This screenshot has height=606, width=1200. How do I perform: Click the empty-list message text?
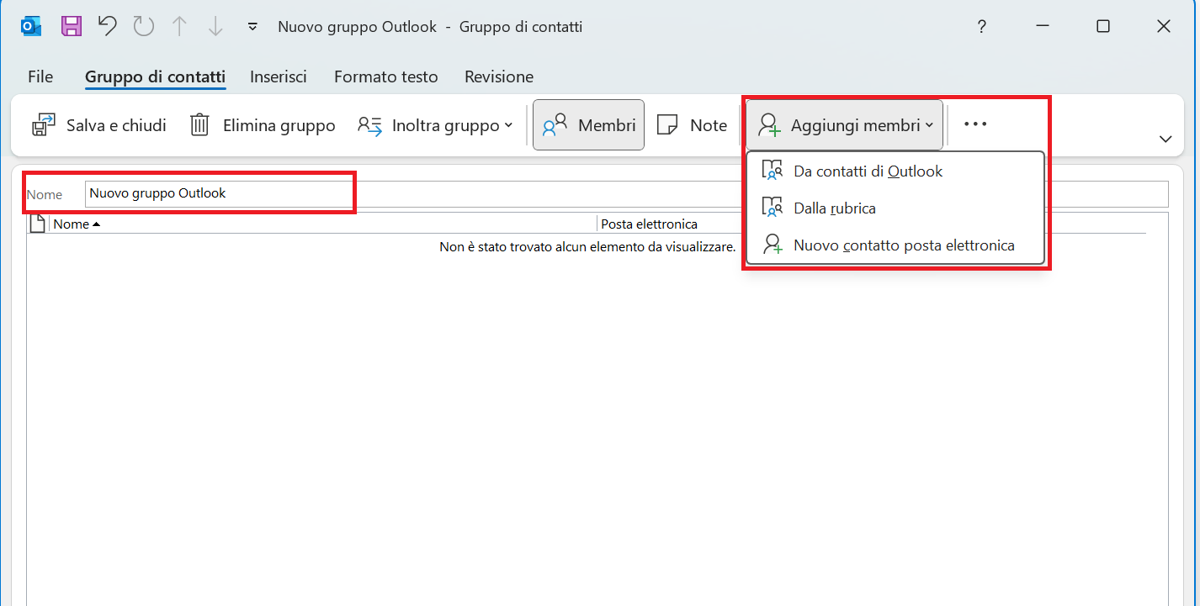coord(587,247)
